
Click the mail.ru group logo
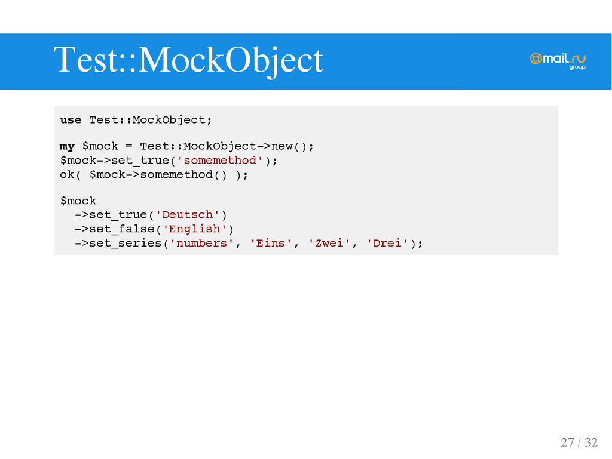point(558,61)
